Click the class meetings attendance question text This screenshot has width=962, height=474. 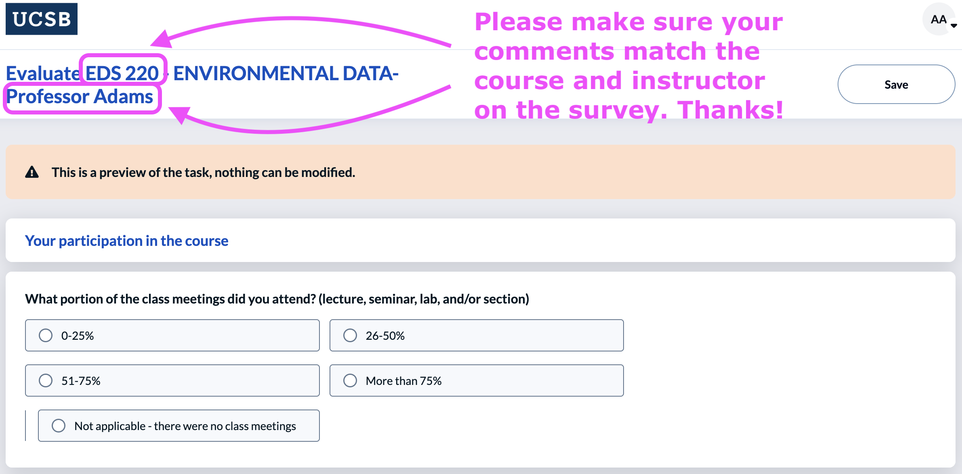(x=277, y=299)
